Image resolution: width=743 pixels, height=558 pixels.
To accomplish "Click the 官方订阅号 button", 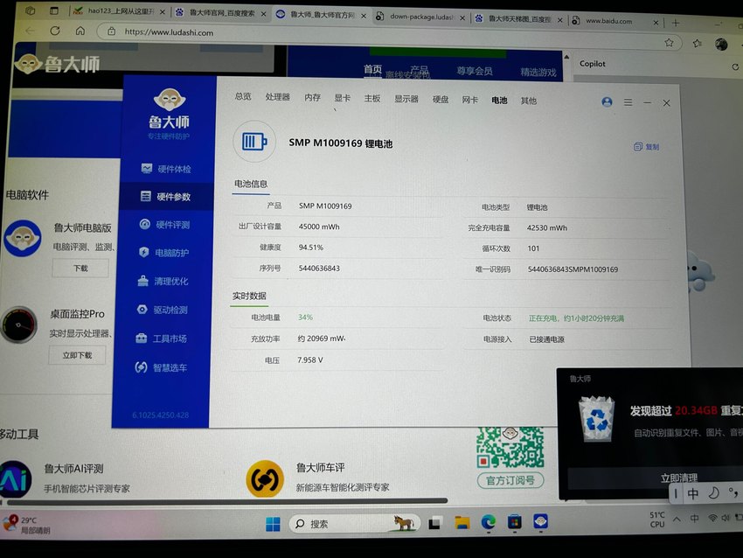I will 510,480.
